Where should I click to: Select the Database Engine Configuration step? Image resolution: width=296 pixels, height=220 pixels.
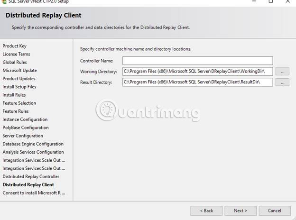[x=33, y=144]
